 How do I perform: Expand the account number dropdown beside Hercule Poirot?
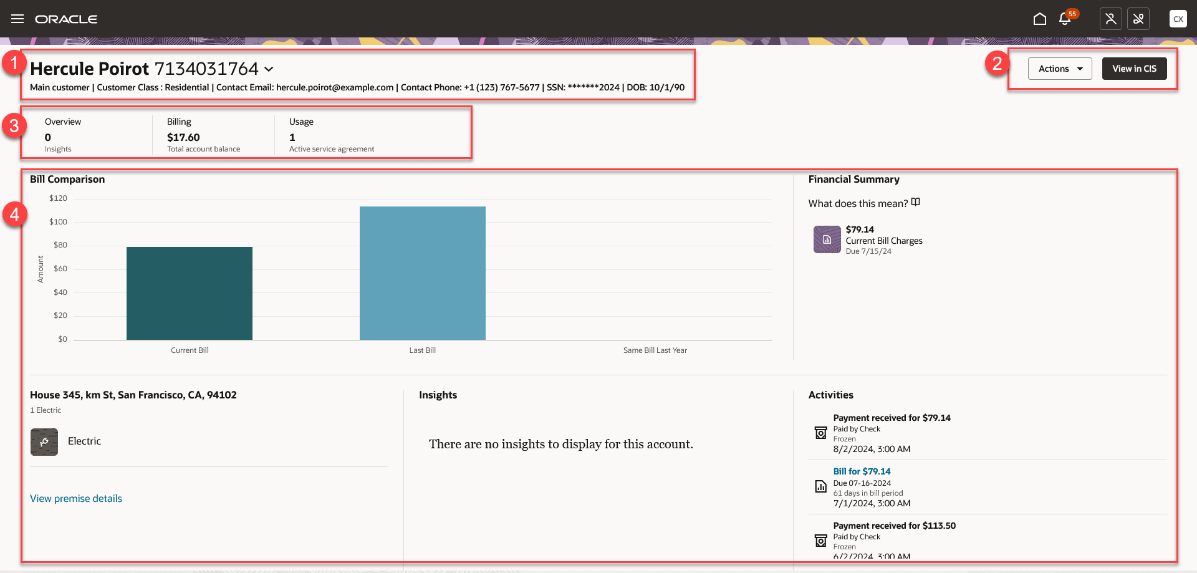[269, 69]
